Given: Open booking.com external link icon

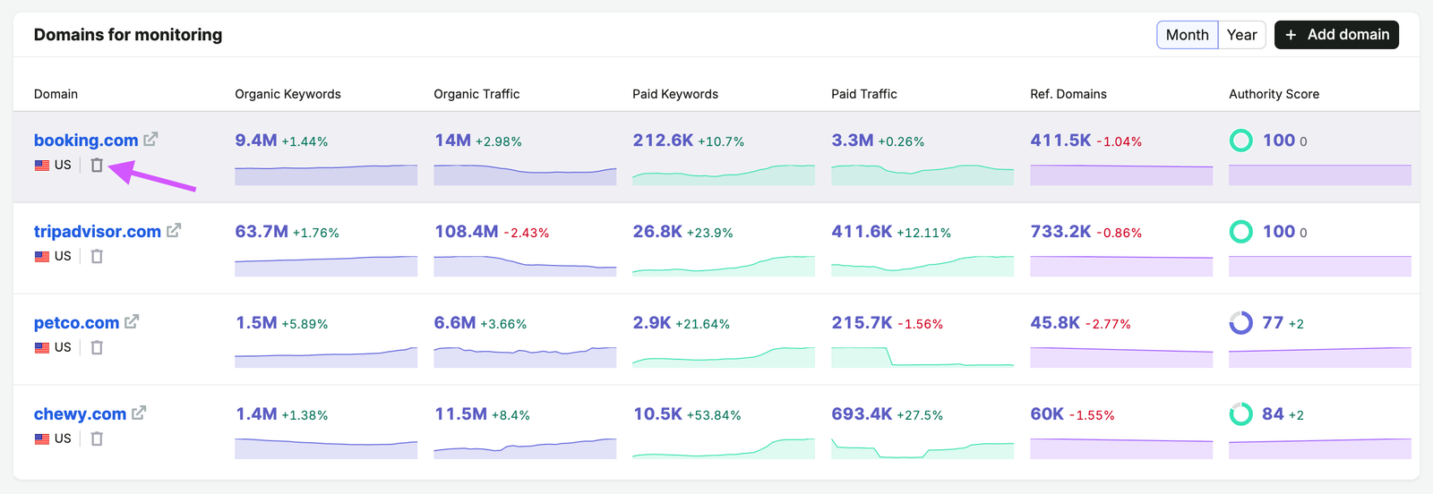Looking at the screenshot, I should click(x=150, y=140).
